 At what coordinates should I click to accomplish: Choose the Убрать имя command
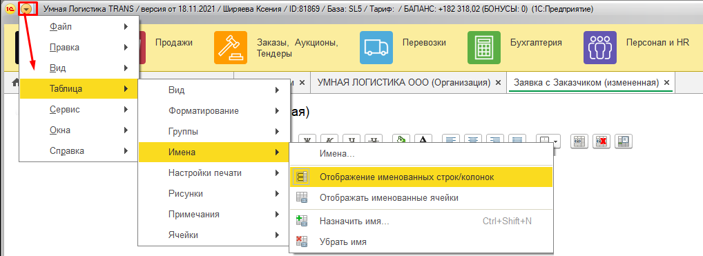click(x=421, y=242)
